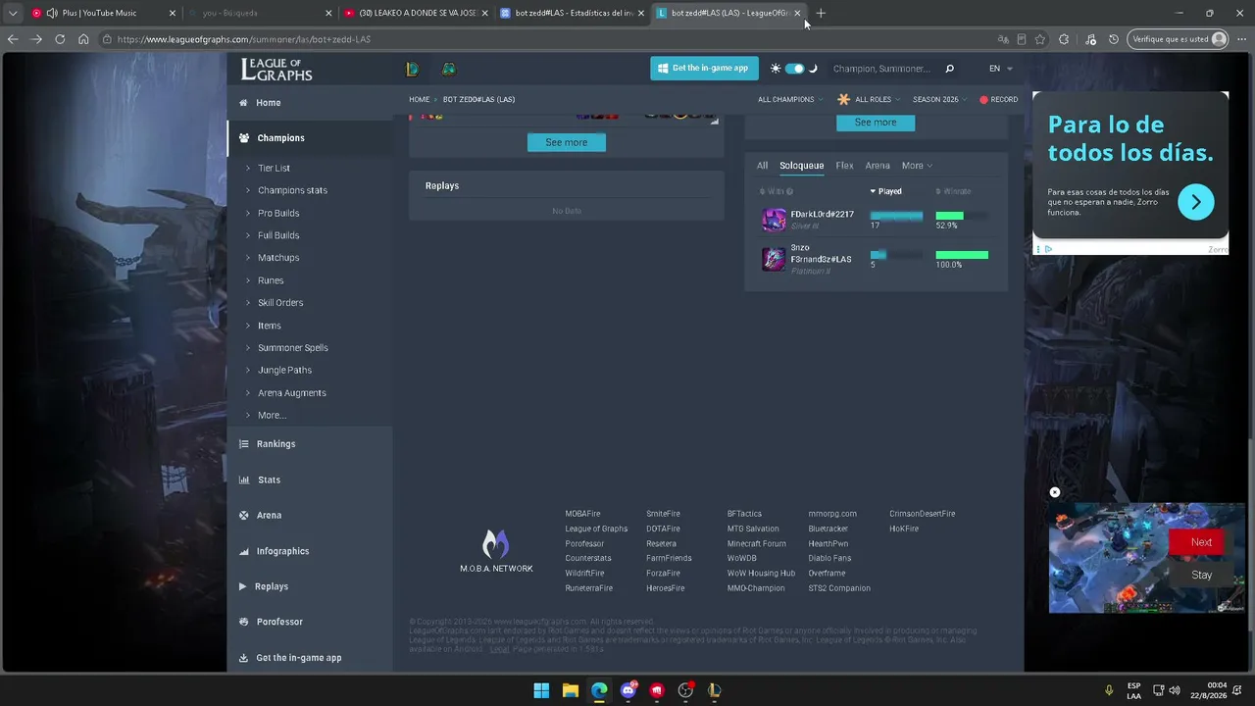
Task: Click the browser address bar URL
Action: click(243, 39)
